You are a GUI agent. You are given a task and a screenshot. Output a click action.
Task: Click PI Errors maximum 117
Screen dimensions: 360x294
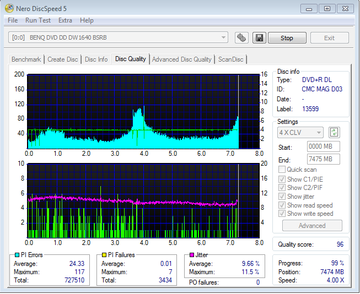tap(79, 272)
